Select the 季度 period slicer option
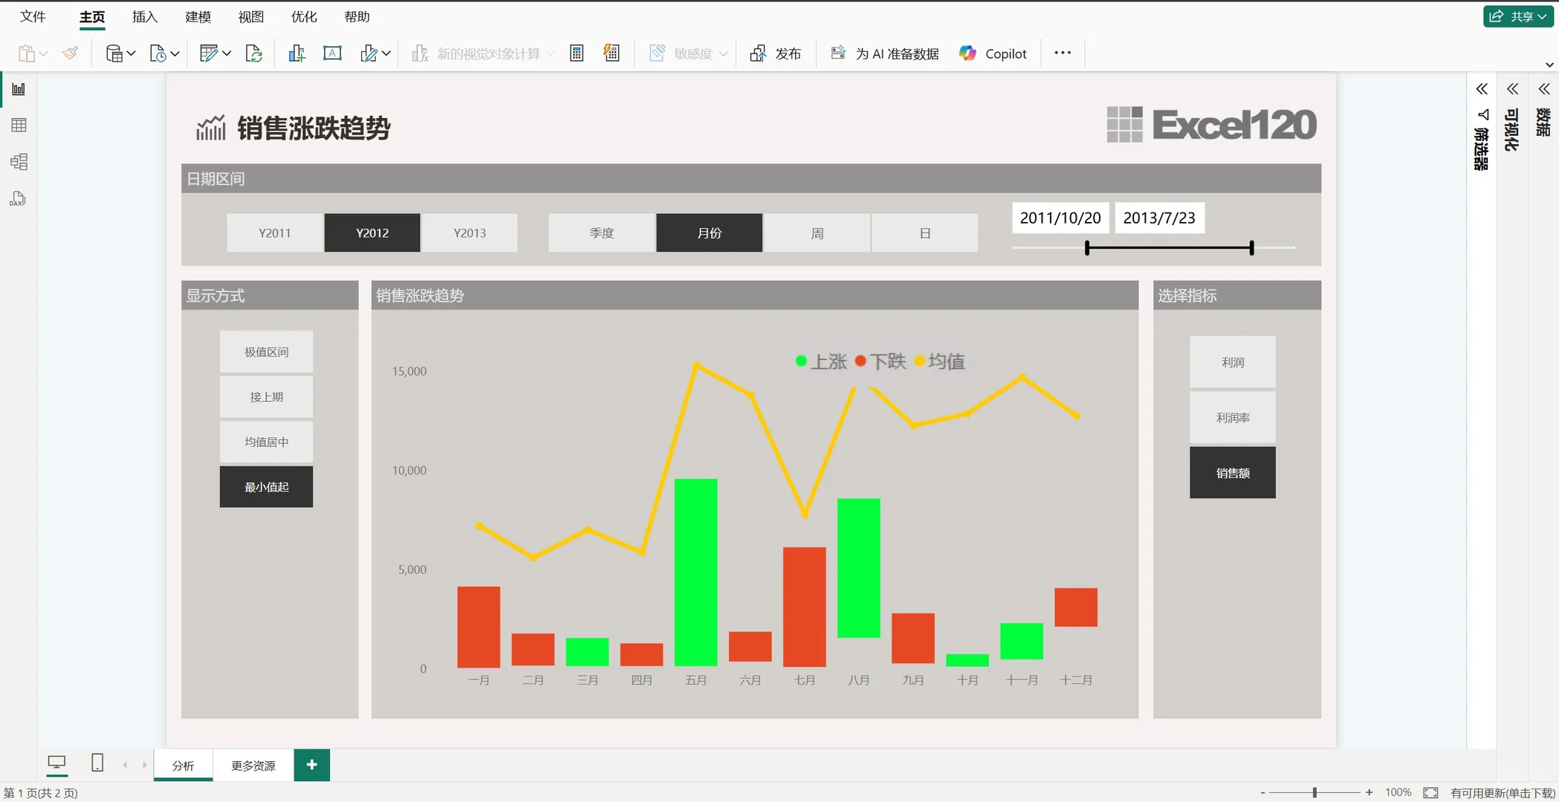 point(601,233)
